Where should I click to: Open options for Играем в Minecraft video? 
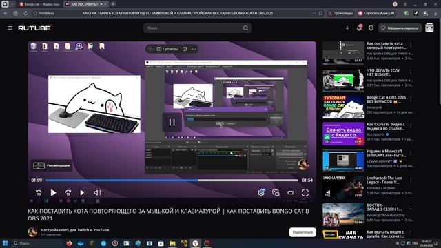click(411, 153)
